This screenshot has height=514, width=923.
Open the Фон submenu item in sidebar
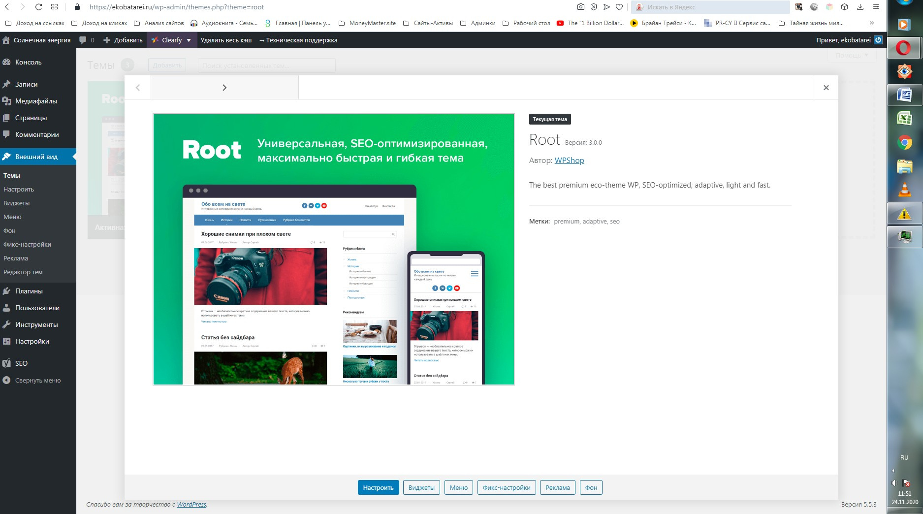(9, 230)
